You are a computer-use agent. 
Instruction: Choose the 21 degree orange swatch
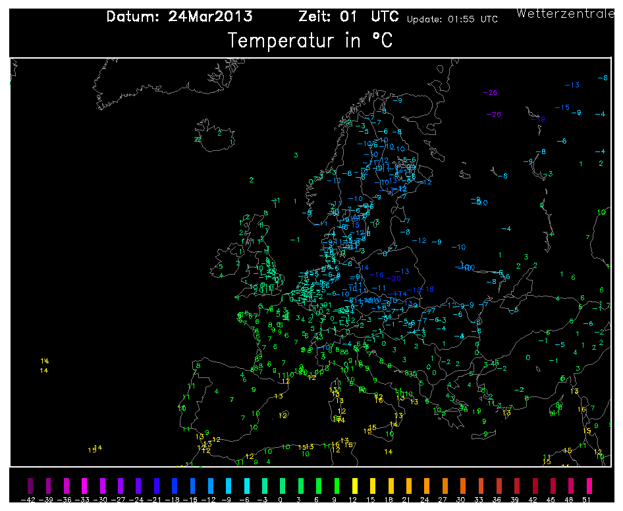(409, 485)
